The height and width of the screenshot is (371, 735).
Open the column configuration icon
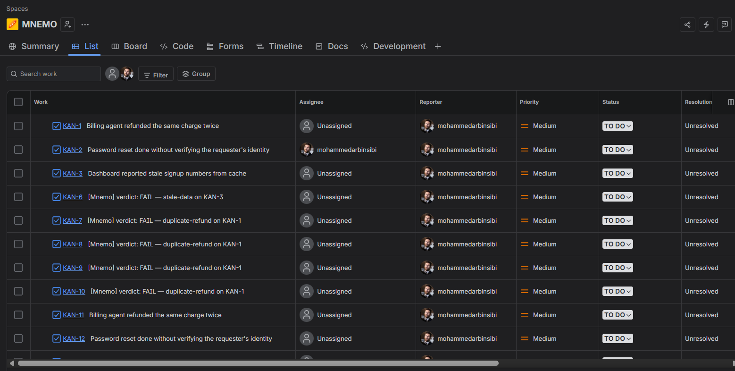731,102
